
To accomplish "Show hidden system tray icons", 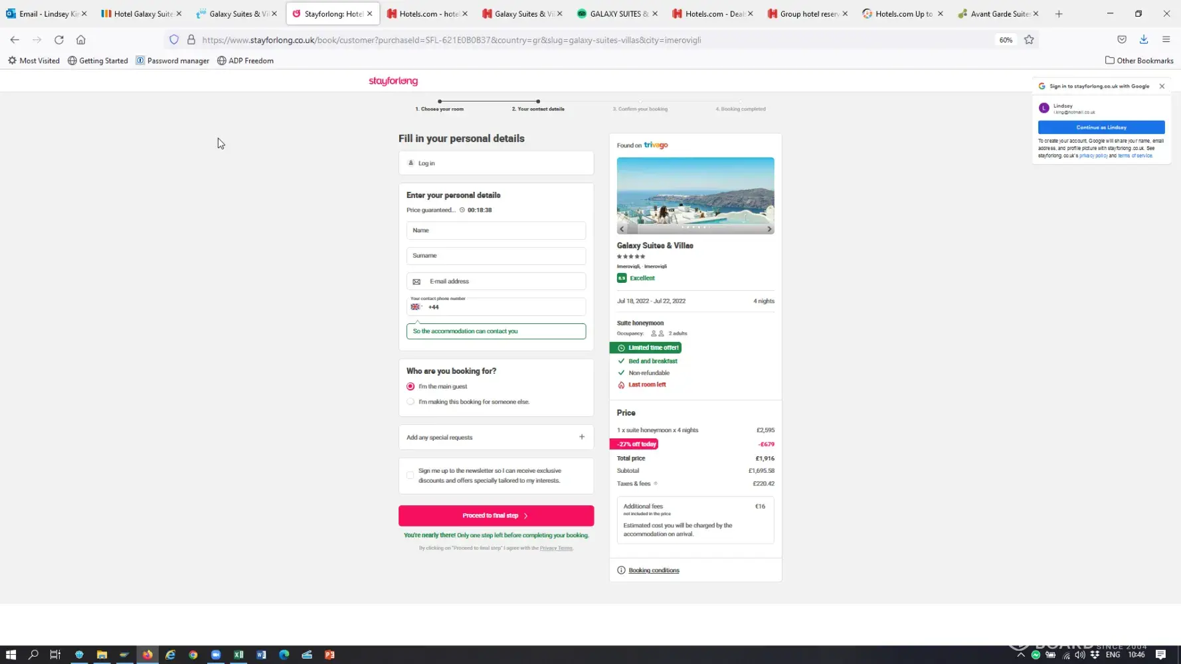I will point(1021,655).
